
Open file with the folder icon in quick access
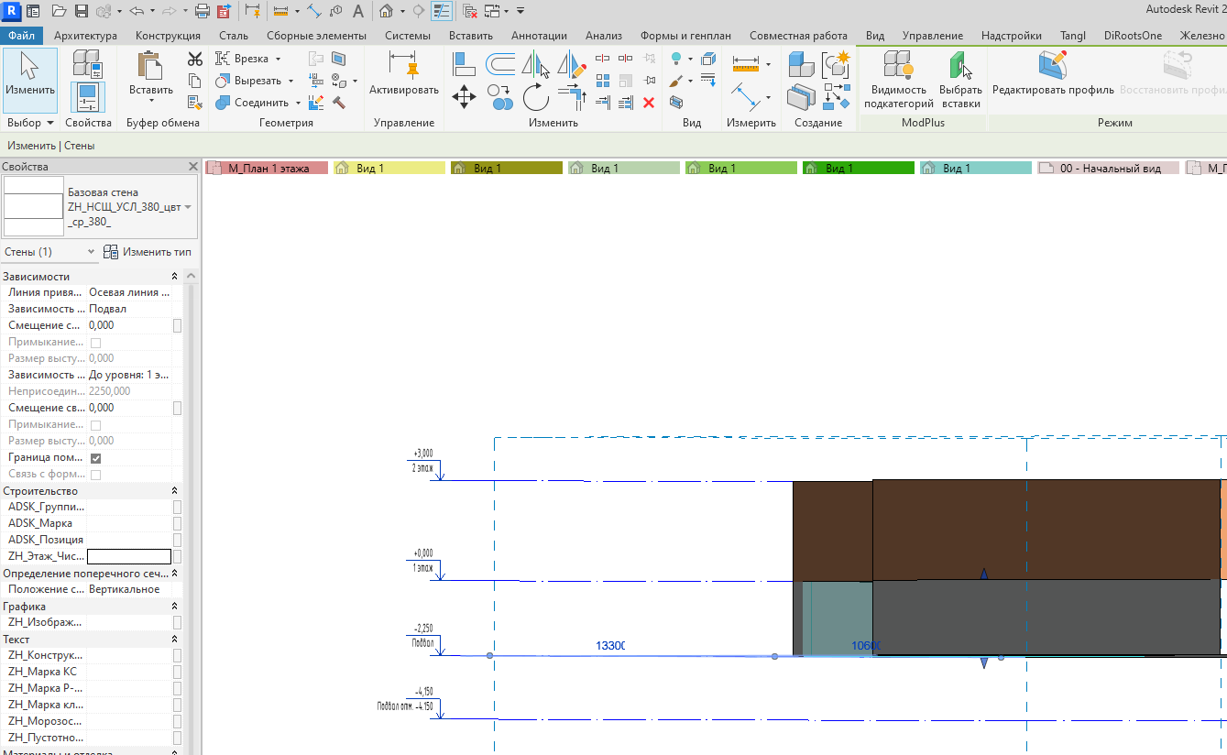tap(60, 11)
